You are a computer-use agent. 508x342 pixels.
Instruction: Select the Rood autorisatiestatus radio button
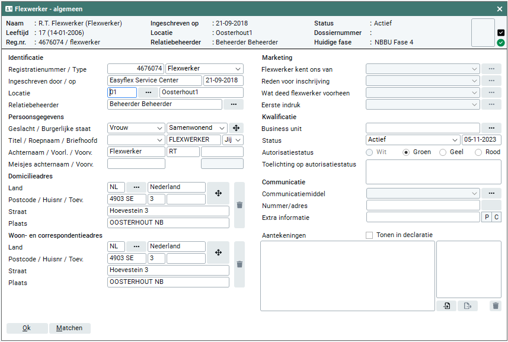(478, 152)
